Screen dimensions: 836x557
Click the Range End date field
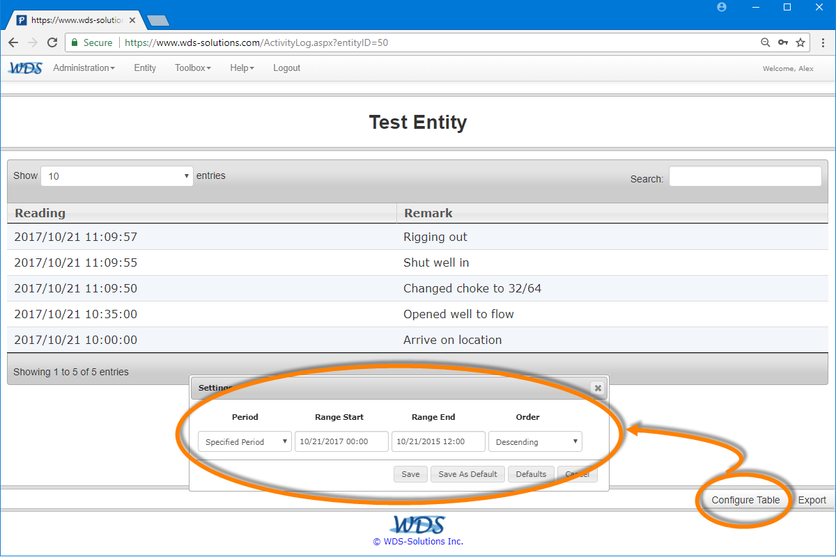438,442
